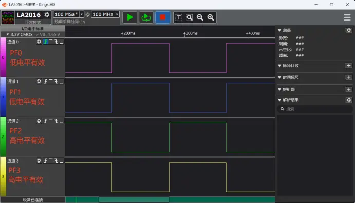Add a time ruler with plus button
This screenshot has width=355, height=203.
349,77
